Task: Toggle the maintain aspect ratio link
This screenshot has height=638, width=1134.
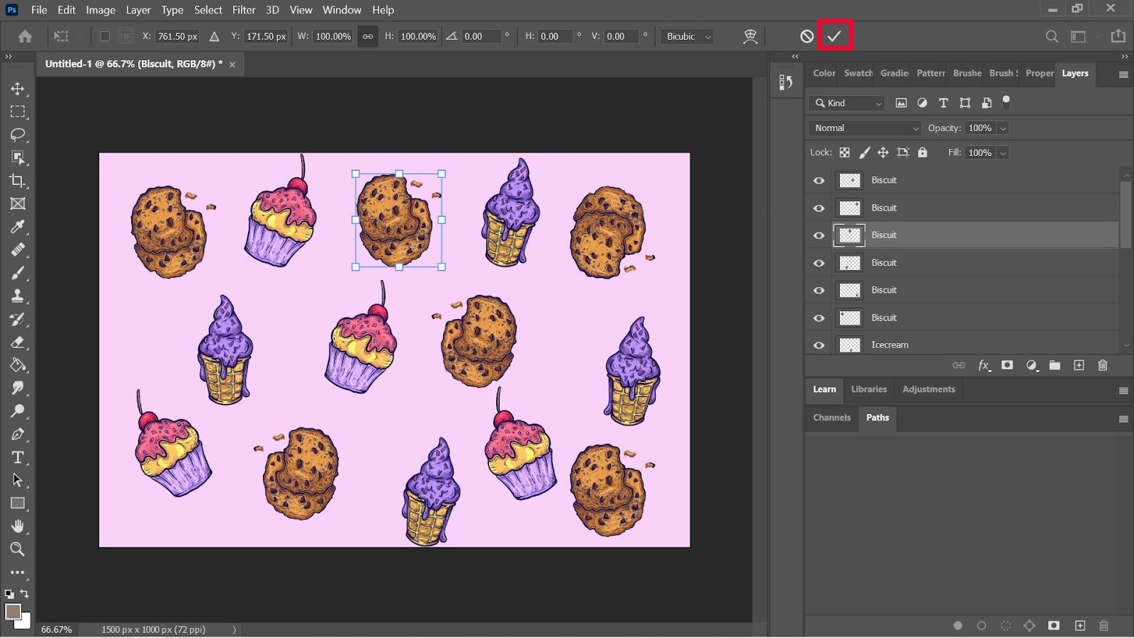Action: coord(368,37)
